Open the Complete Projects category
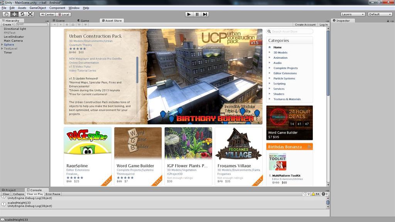395x222 pixels. [x=285, y=68]
